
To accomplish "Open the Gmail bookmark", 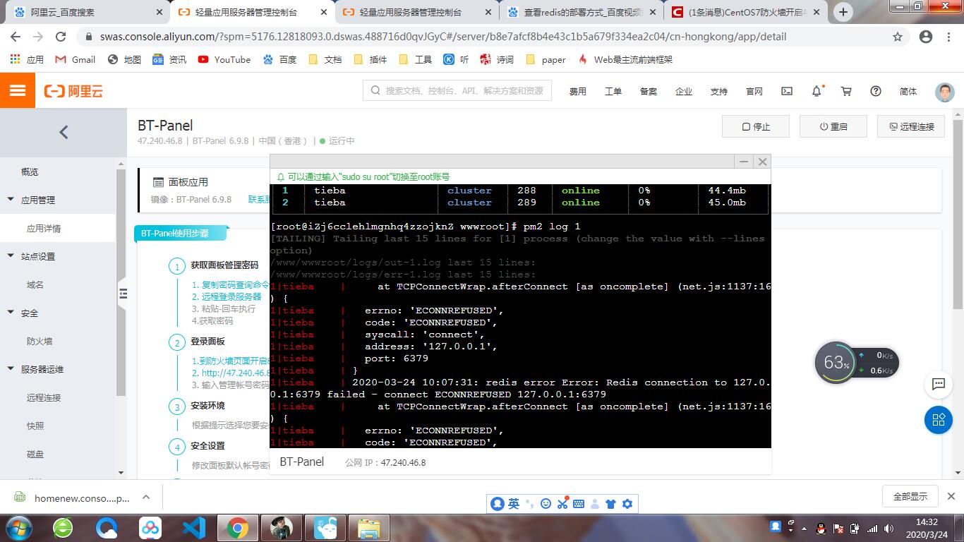I will (76, 59).
